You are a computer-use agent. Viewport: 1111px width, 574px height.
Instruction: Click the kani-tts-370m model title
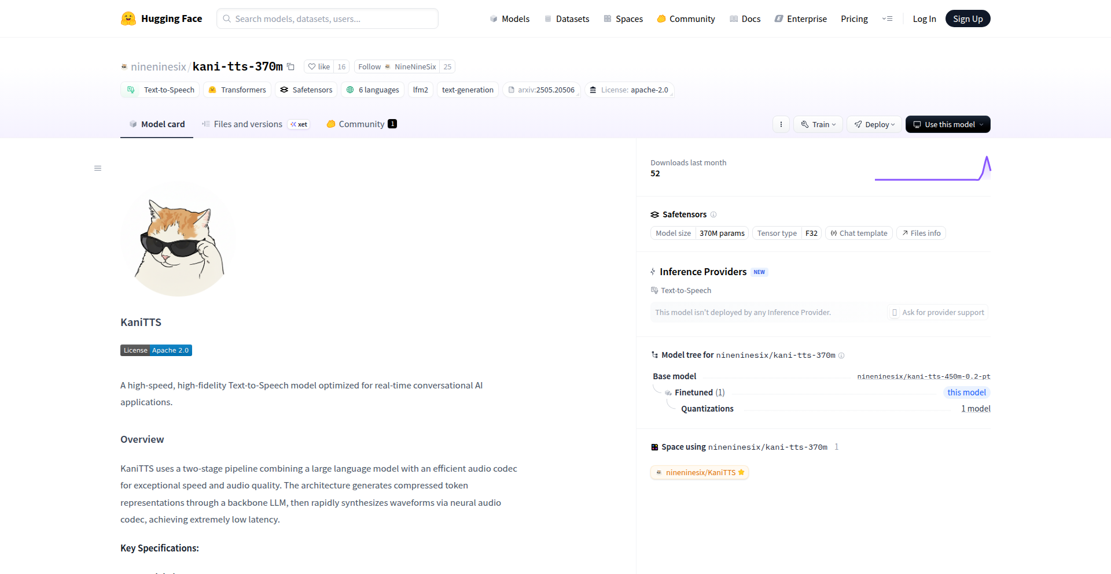click(238, 66)
